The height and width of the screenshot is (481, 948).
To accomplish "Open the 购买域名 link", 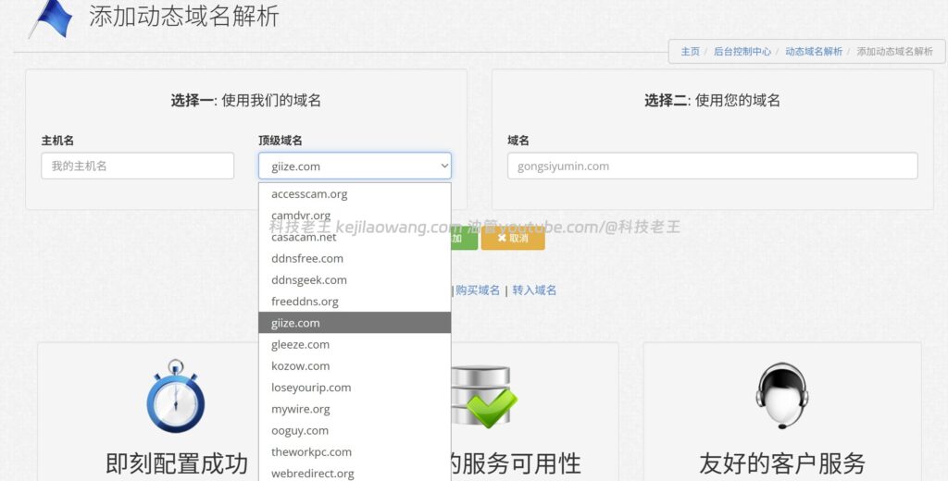I will click(478, 290).
